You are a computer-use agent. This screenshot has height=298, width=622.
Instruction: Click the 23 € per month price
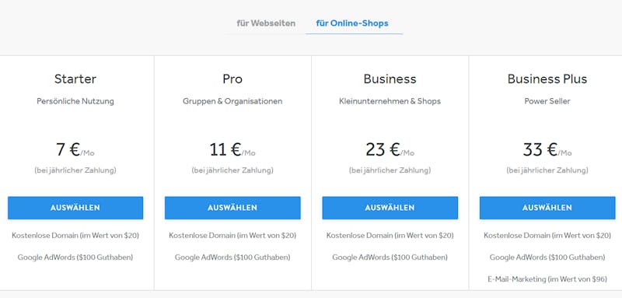tap(390, 149)
